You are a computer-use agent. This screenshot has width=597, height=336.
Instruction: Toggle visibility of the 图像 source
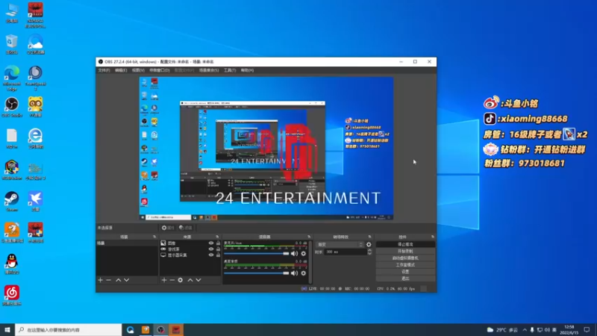(x=211, y=243)
